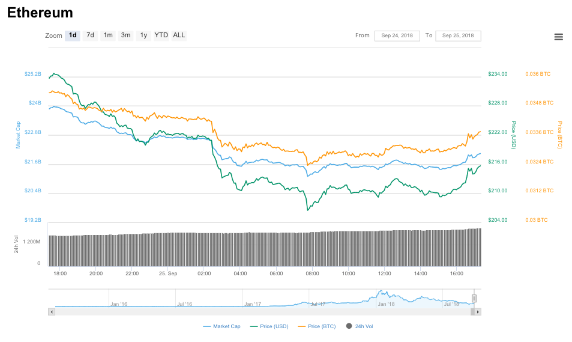Click the 0.0324 BTC axis label
Screen dimensions: 572x342
[x=539, y=162]
